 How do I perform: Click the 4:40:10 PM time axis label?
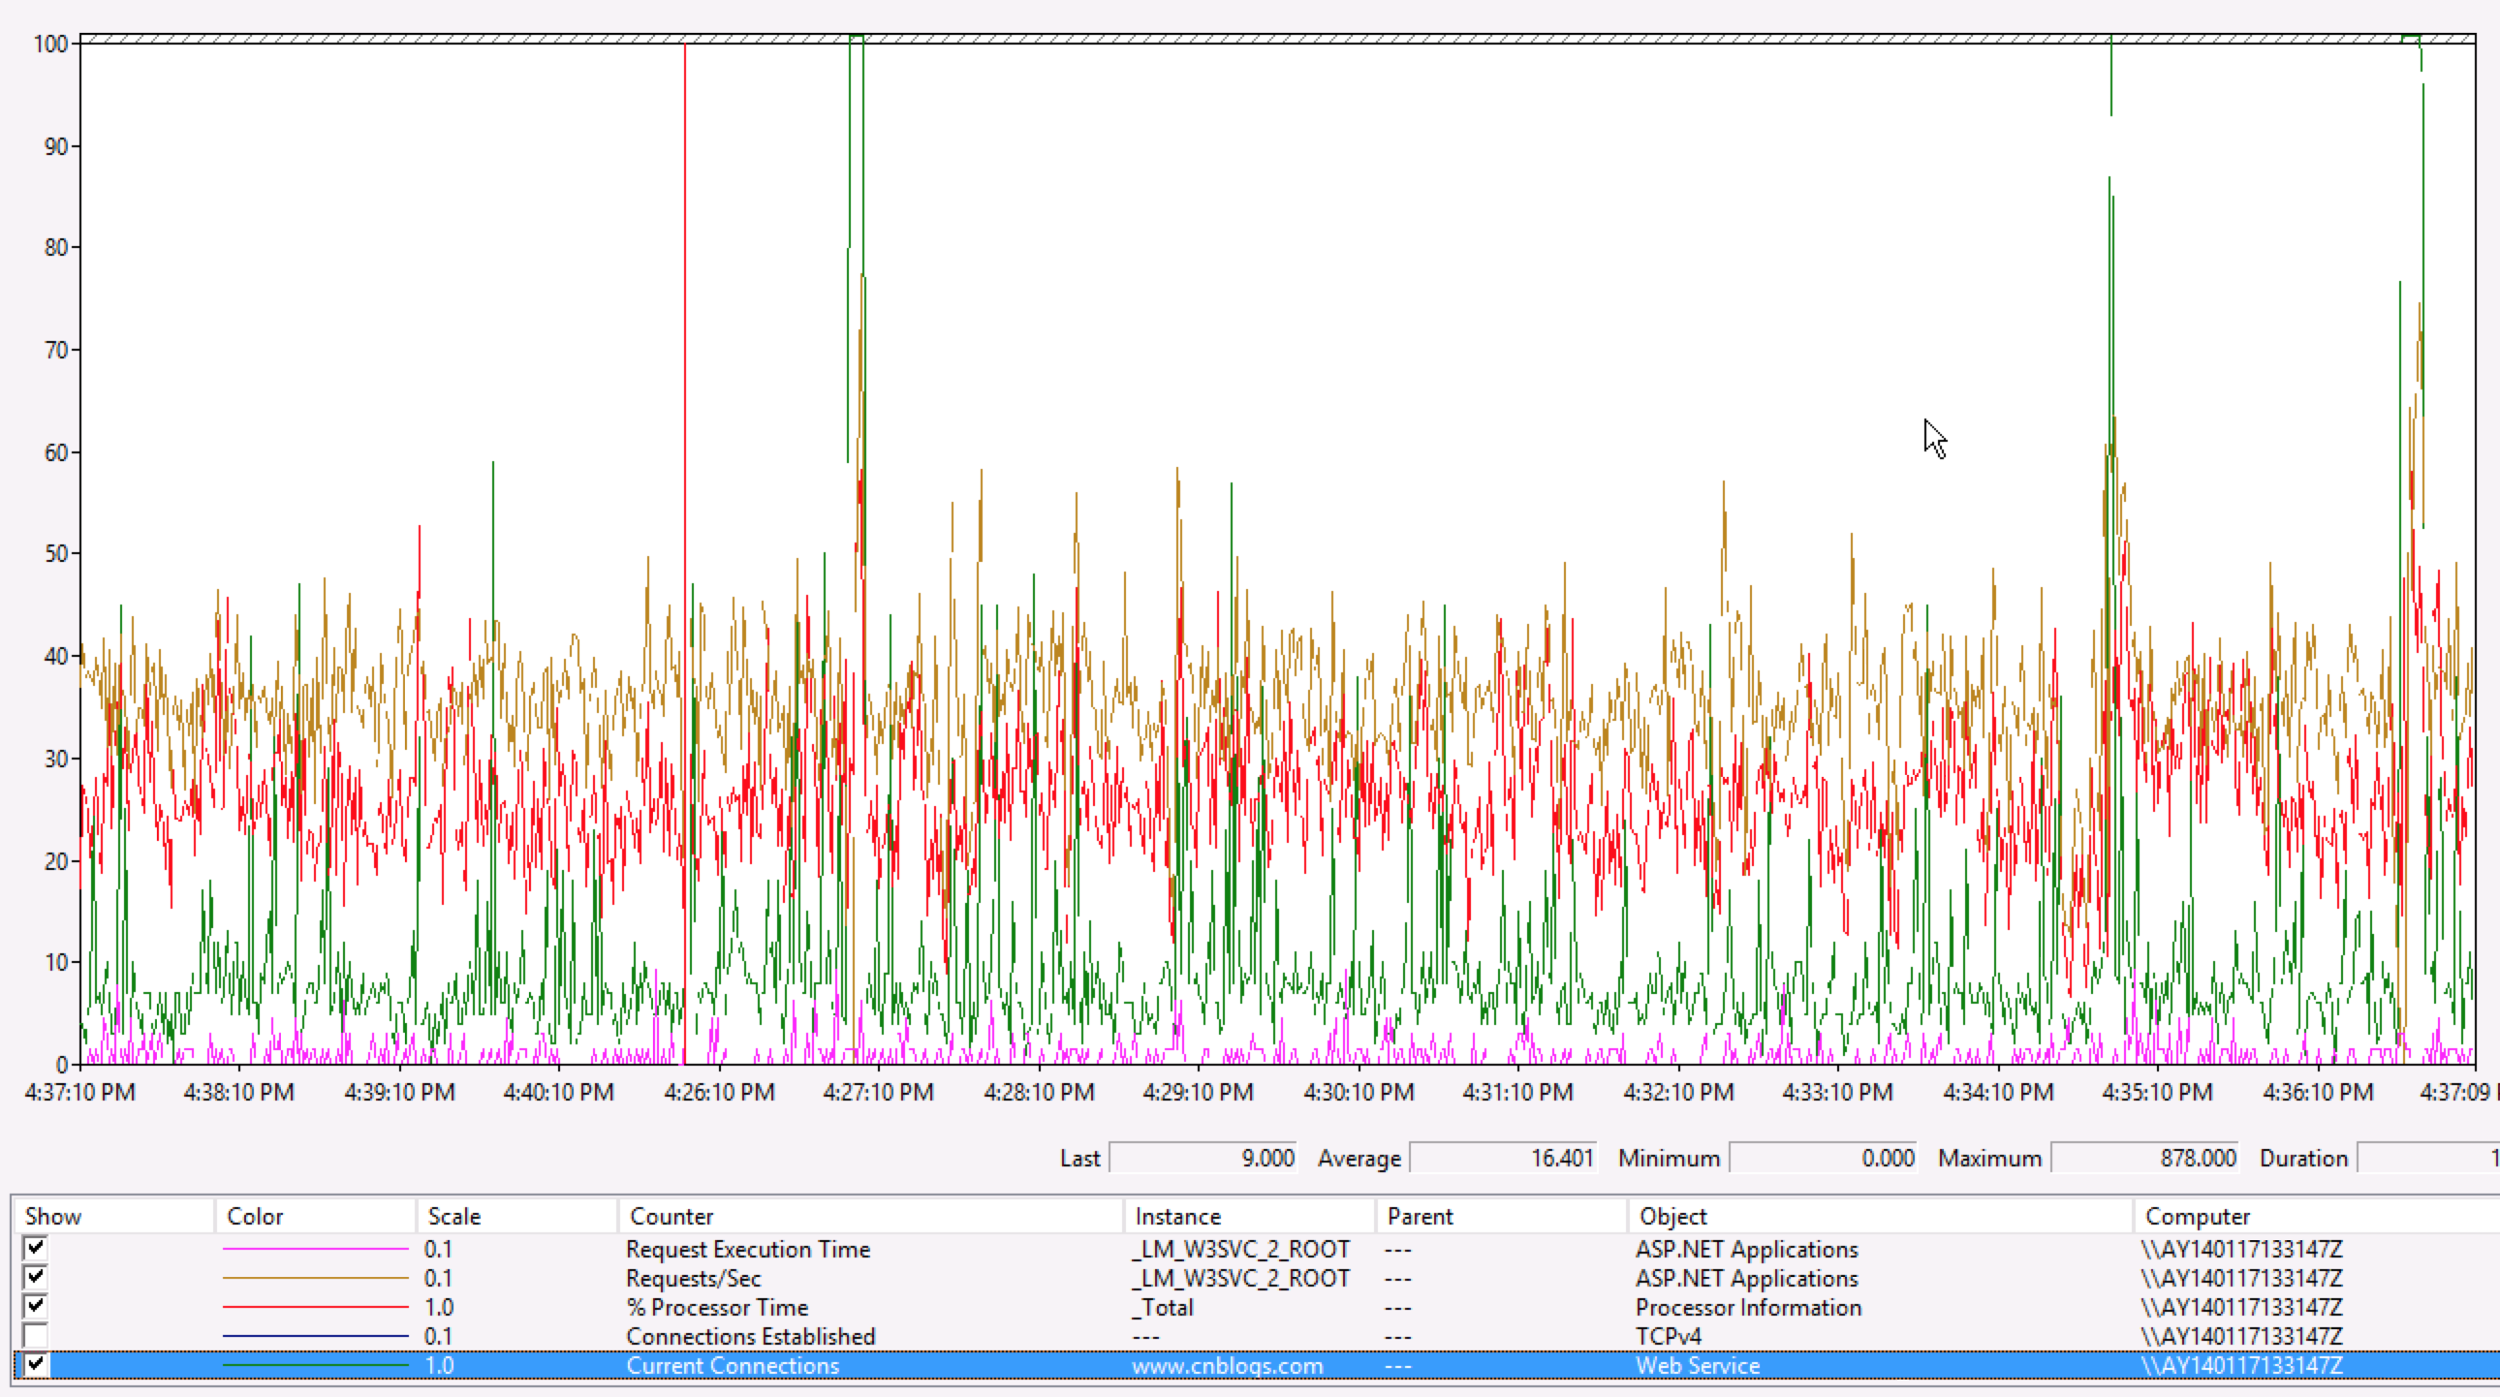pyautogui.click(x=559, y=1092)
